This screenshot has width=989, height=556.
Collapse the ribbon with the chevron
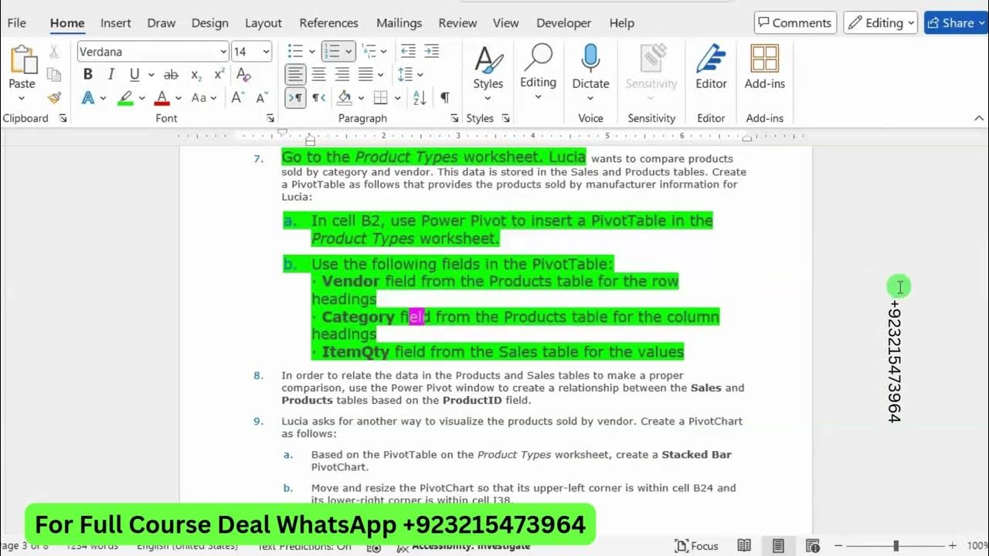pyautogui.click(x=979, y=119)
